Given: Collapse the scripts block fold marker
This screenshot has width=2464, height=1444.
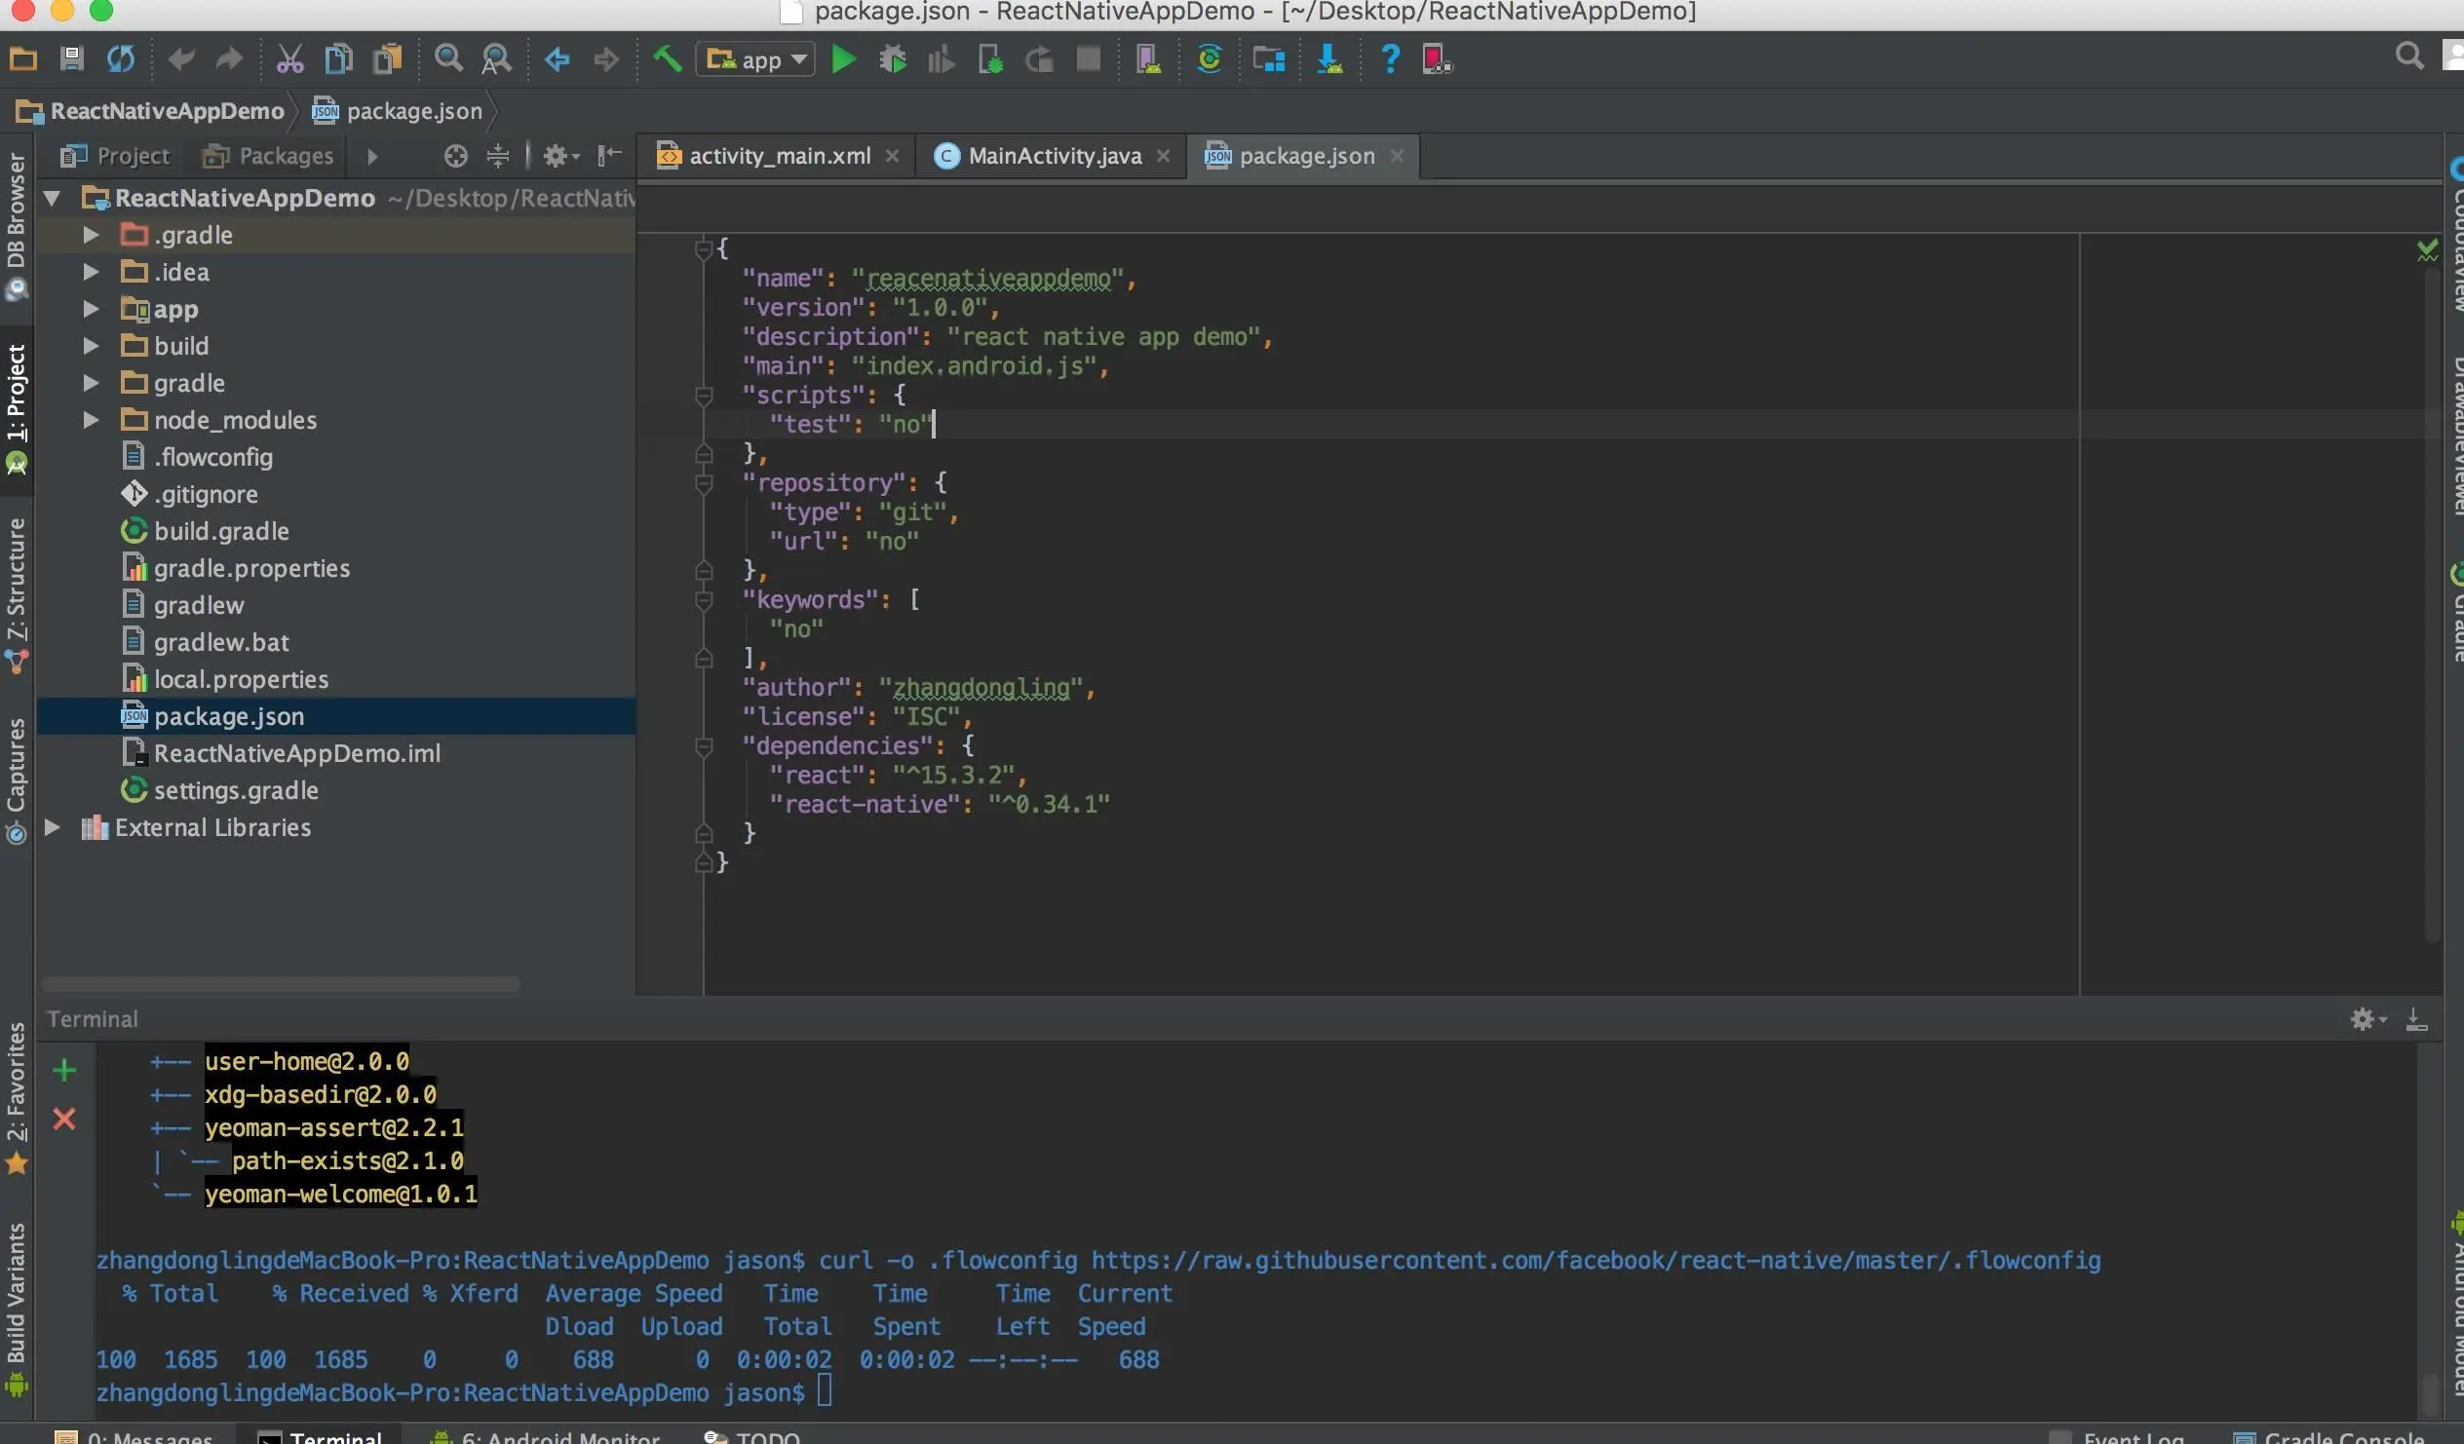Looking at the screenshot, I should pyautogui.click(x=703, y=395).
